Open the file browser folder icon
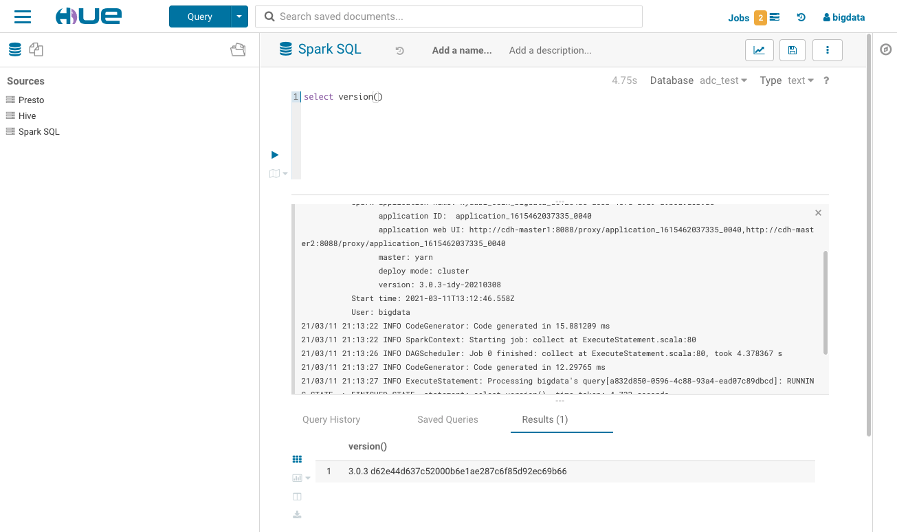 coord(238,49)
